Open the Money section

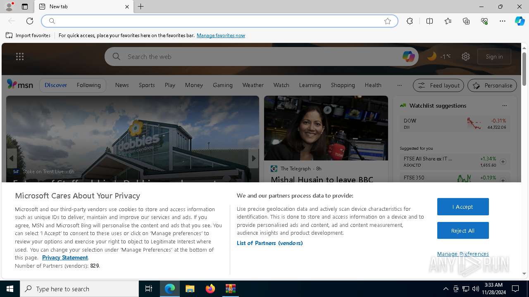point(194,85)
